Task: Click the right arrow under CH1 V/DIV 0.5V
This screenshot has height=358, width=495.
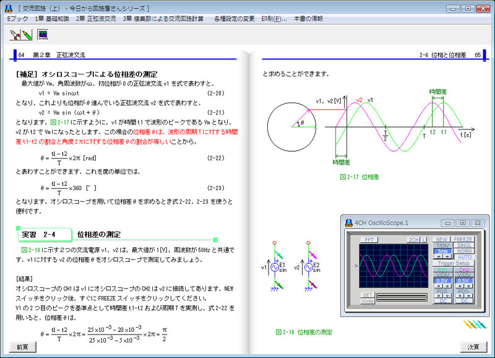Action: pyautogui.click(x=447, y=286)
